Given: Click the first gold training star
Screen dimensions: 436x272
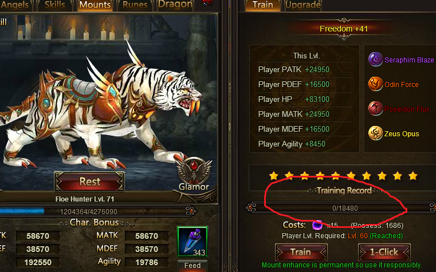Looking at the screenshot, I should [x=274, y=176].
